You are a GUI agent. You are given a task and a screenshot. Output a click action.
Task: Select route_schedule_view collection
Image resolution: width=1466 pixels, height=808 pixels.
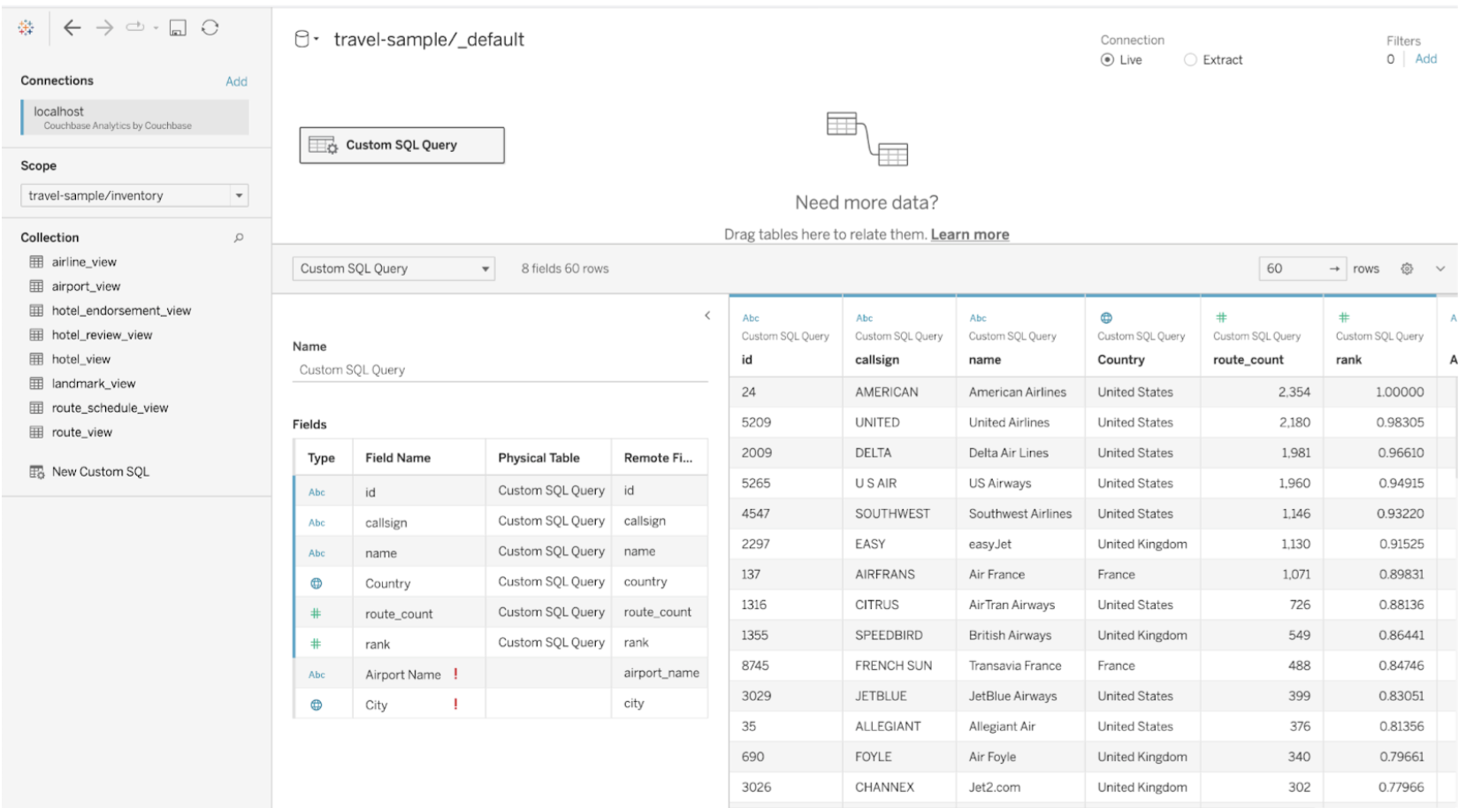click(x=110, y=408)
